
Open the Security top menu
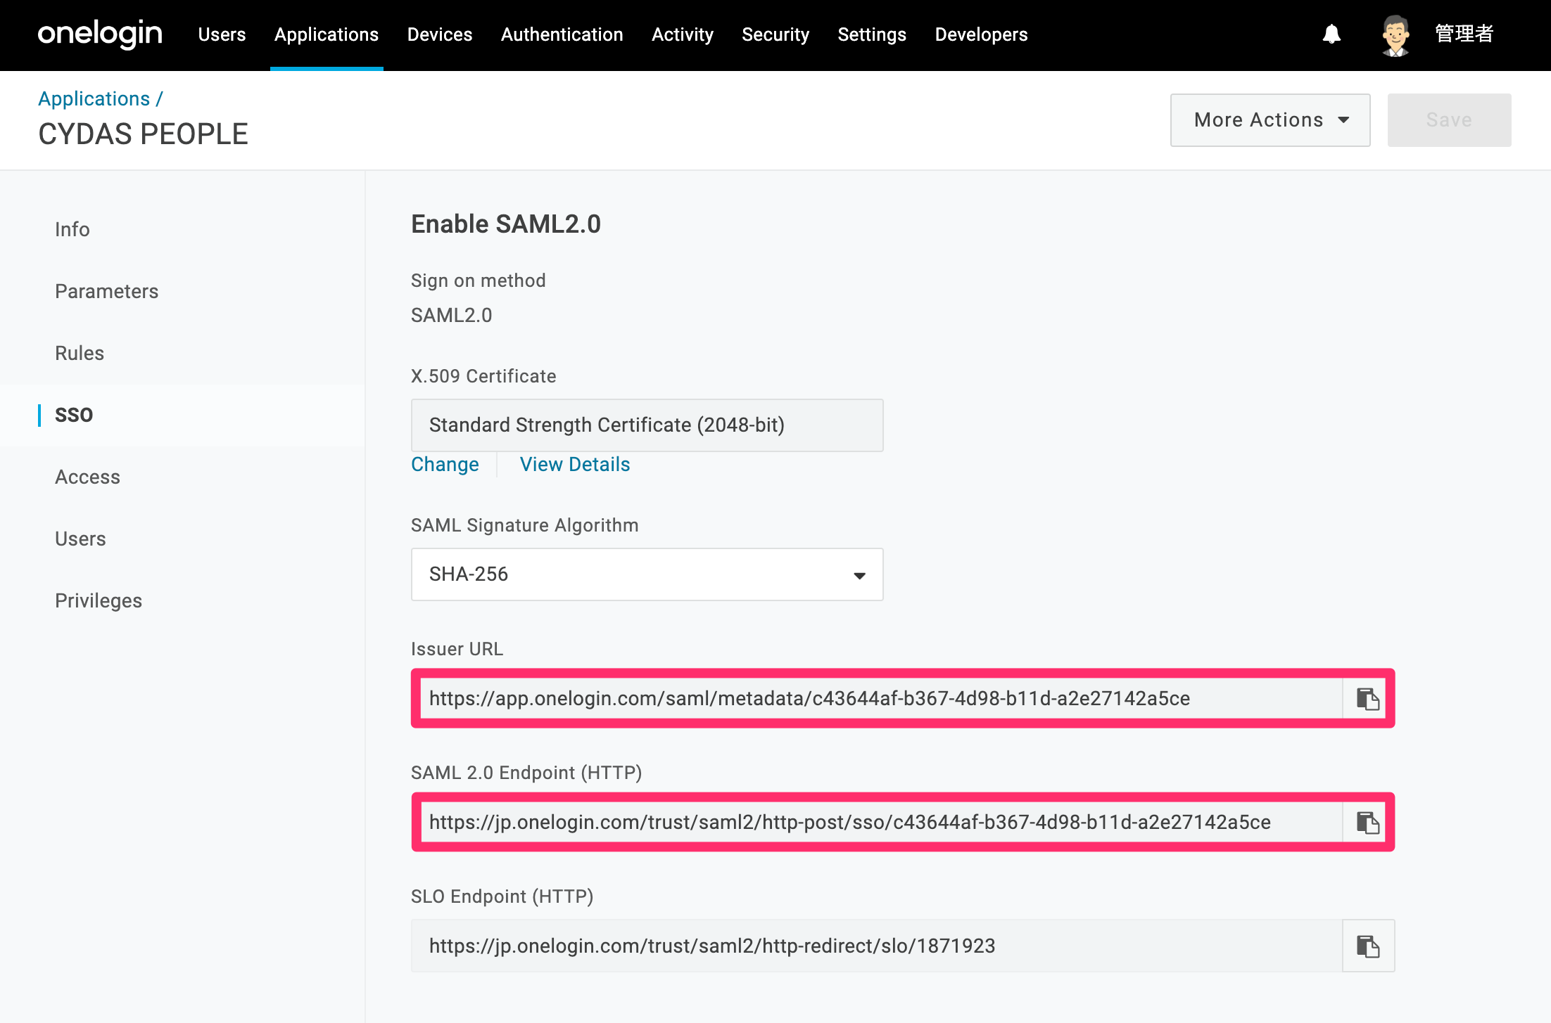point(775,34)
